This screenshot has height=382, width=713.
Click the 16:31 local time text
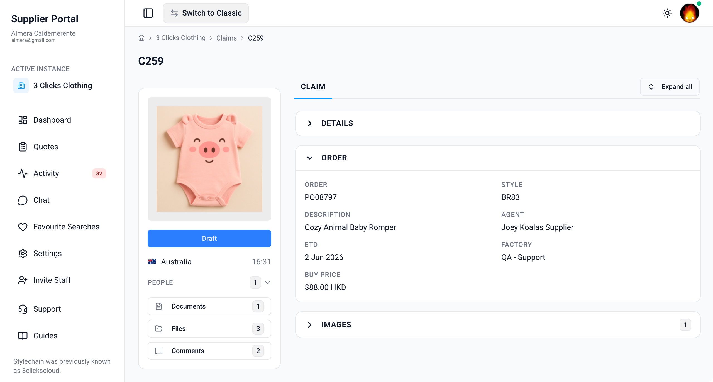pyautogui.click(x=261, y=262)
